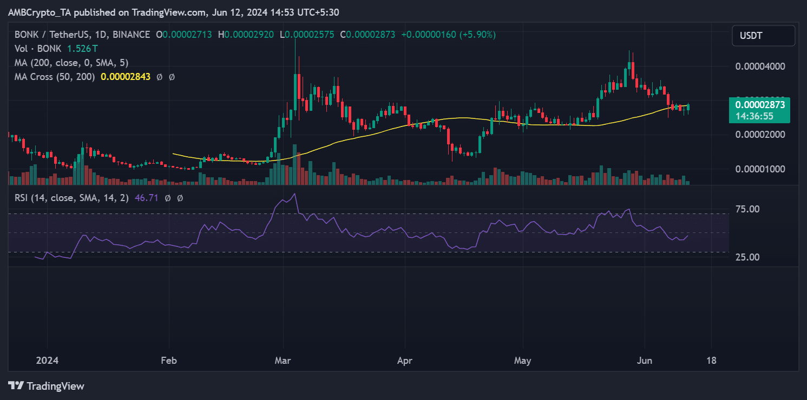Click the Feb label on time axis
Viewport: 807px width, 400px height.
pos(169,361)
